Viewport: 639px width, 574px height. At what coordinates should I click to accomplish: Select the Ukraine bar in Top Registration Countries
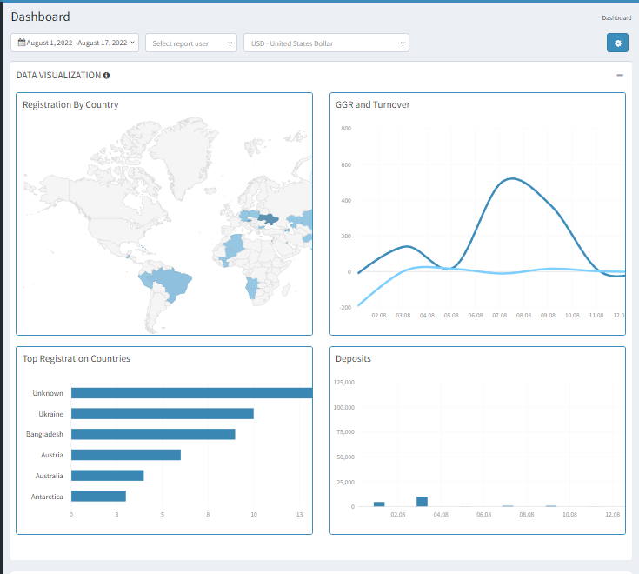point(162,414)
